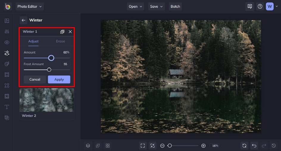
Task: Open the Artsy palette sidebar icon
Action: 7,64
